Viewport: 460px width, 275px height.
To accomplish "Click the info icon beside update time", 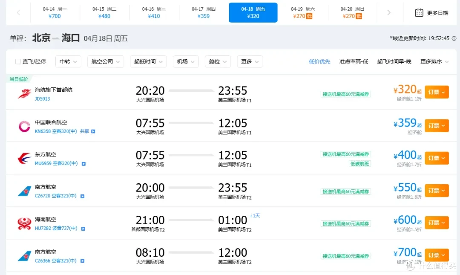I will pyautogui.click(x=454, y=38).
